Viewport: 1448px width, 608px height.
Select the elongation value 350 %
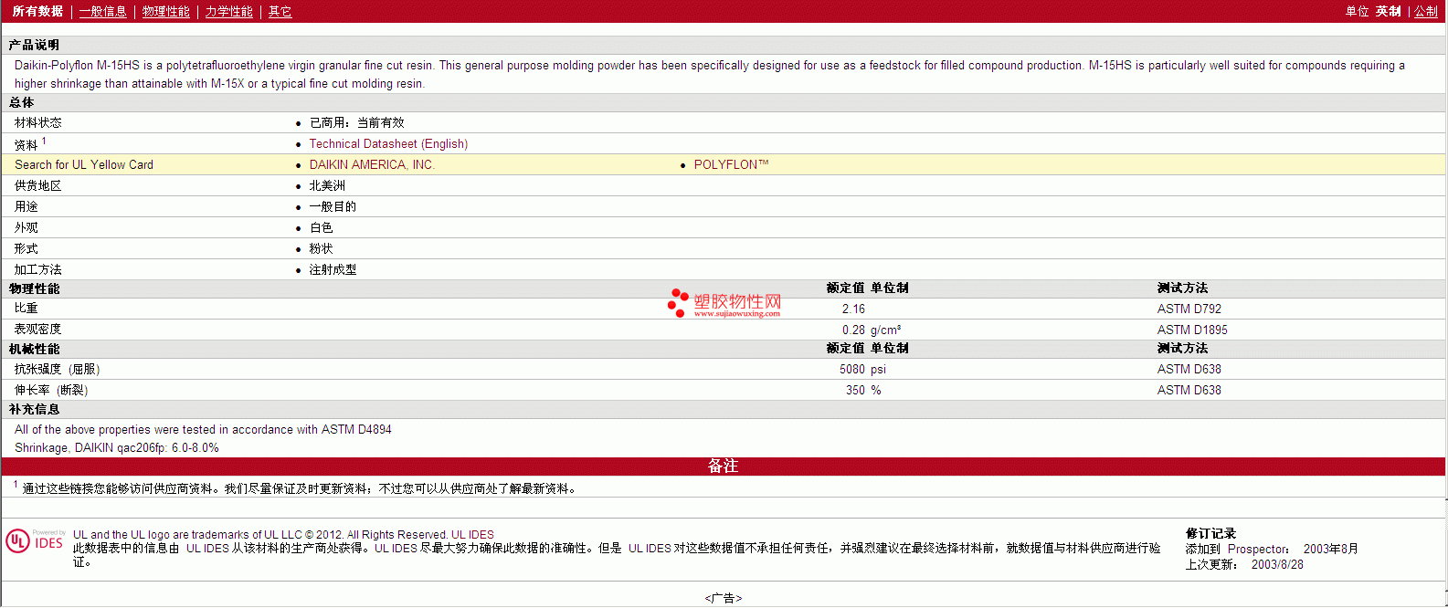click(863, 390)
